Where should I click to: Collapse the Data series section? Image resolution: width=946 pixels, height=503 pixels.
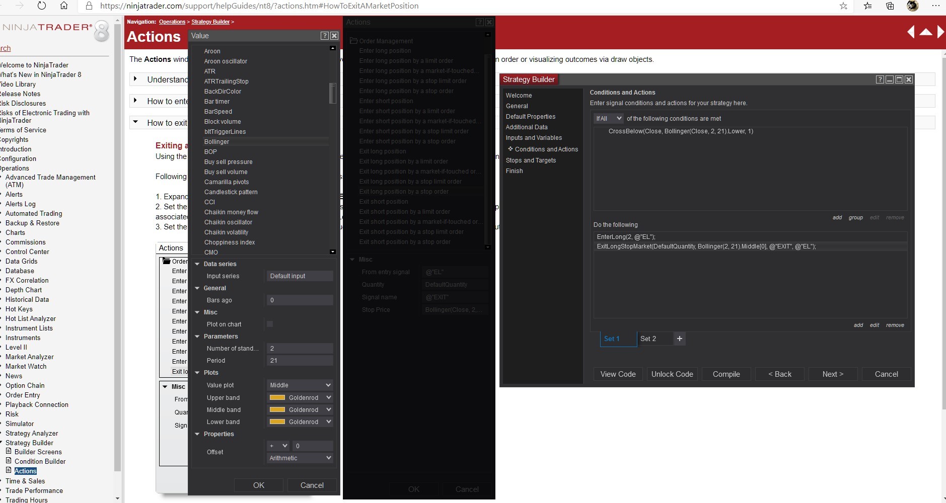[197, 264]
